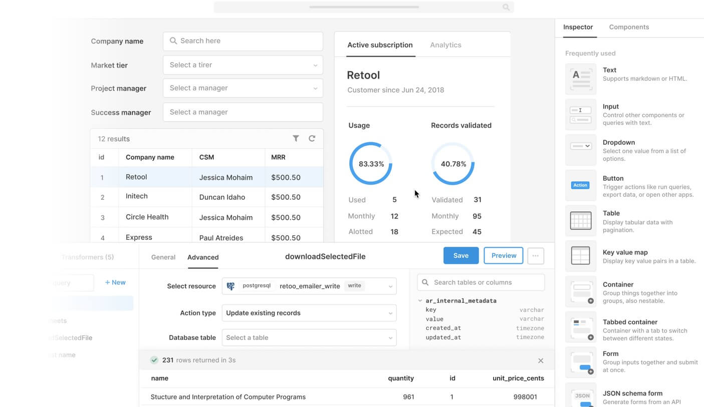The image size is (704, 407).
Task: Open the Components tab
Action: tap(629, 27)
